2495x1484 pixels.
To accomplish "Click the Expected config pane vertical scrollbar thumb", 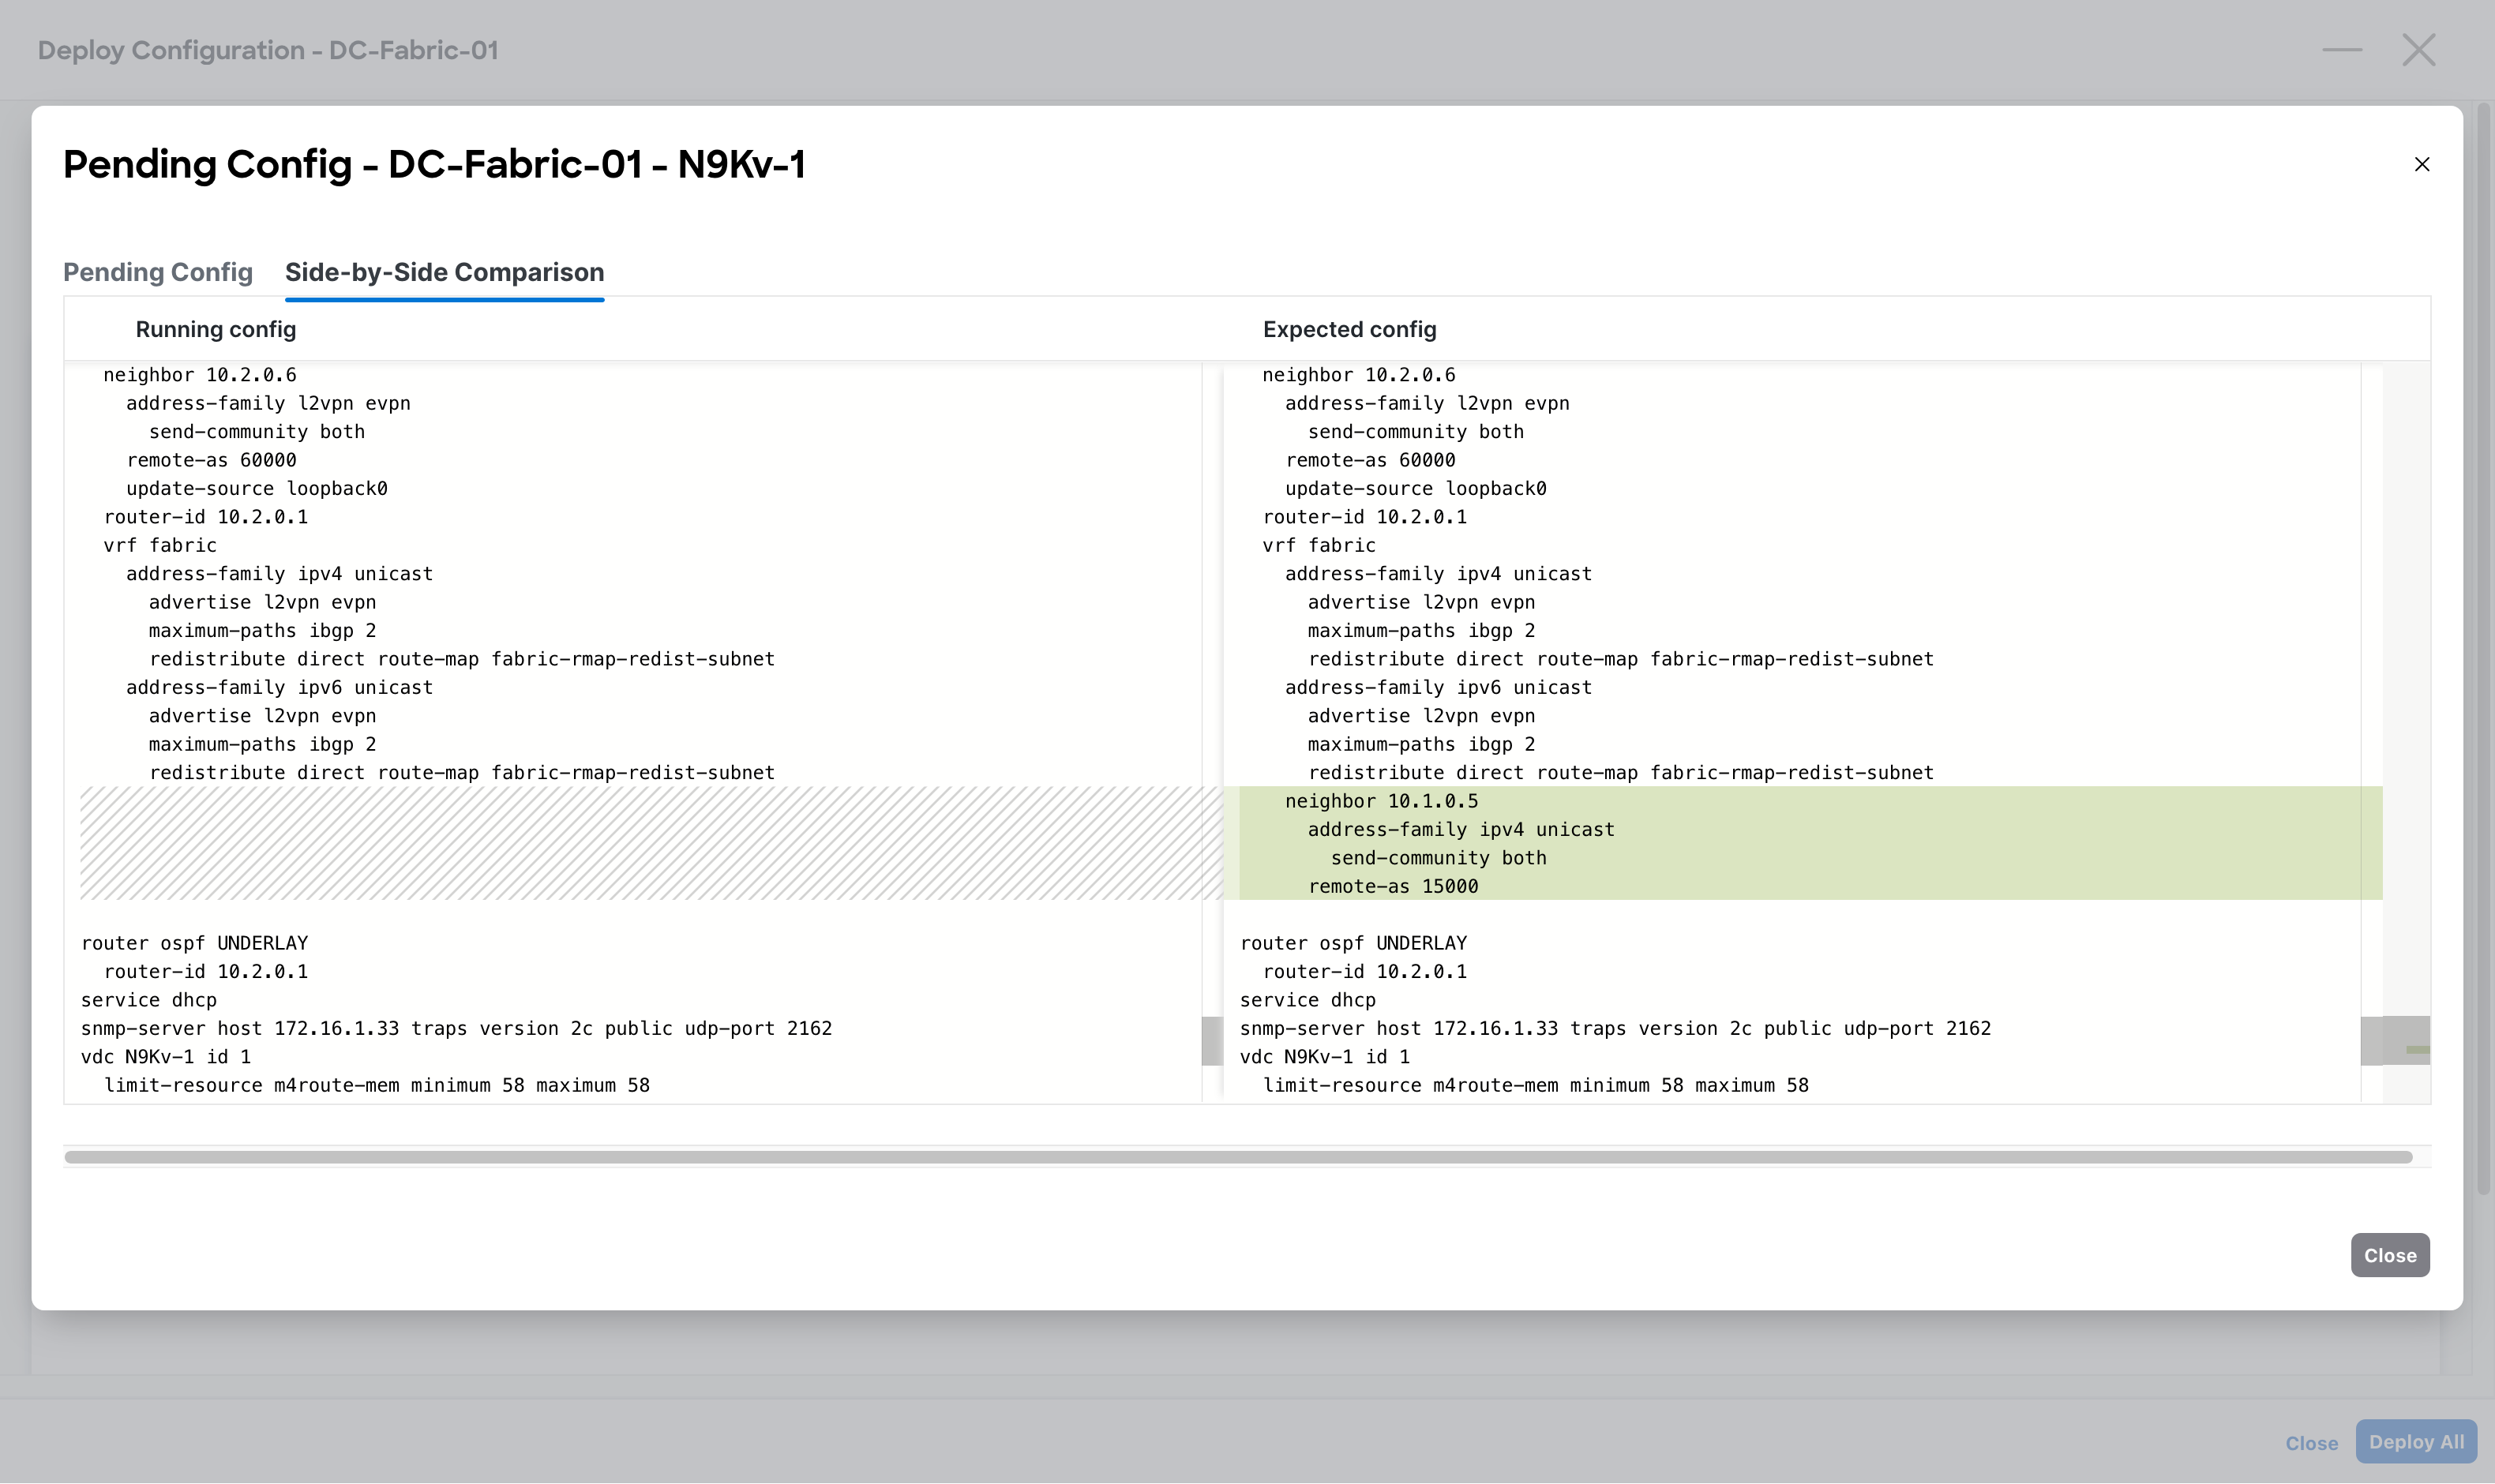I will (2371, 1041).
